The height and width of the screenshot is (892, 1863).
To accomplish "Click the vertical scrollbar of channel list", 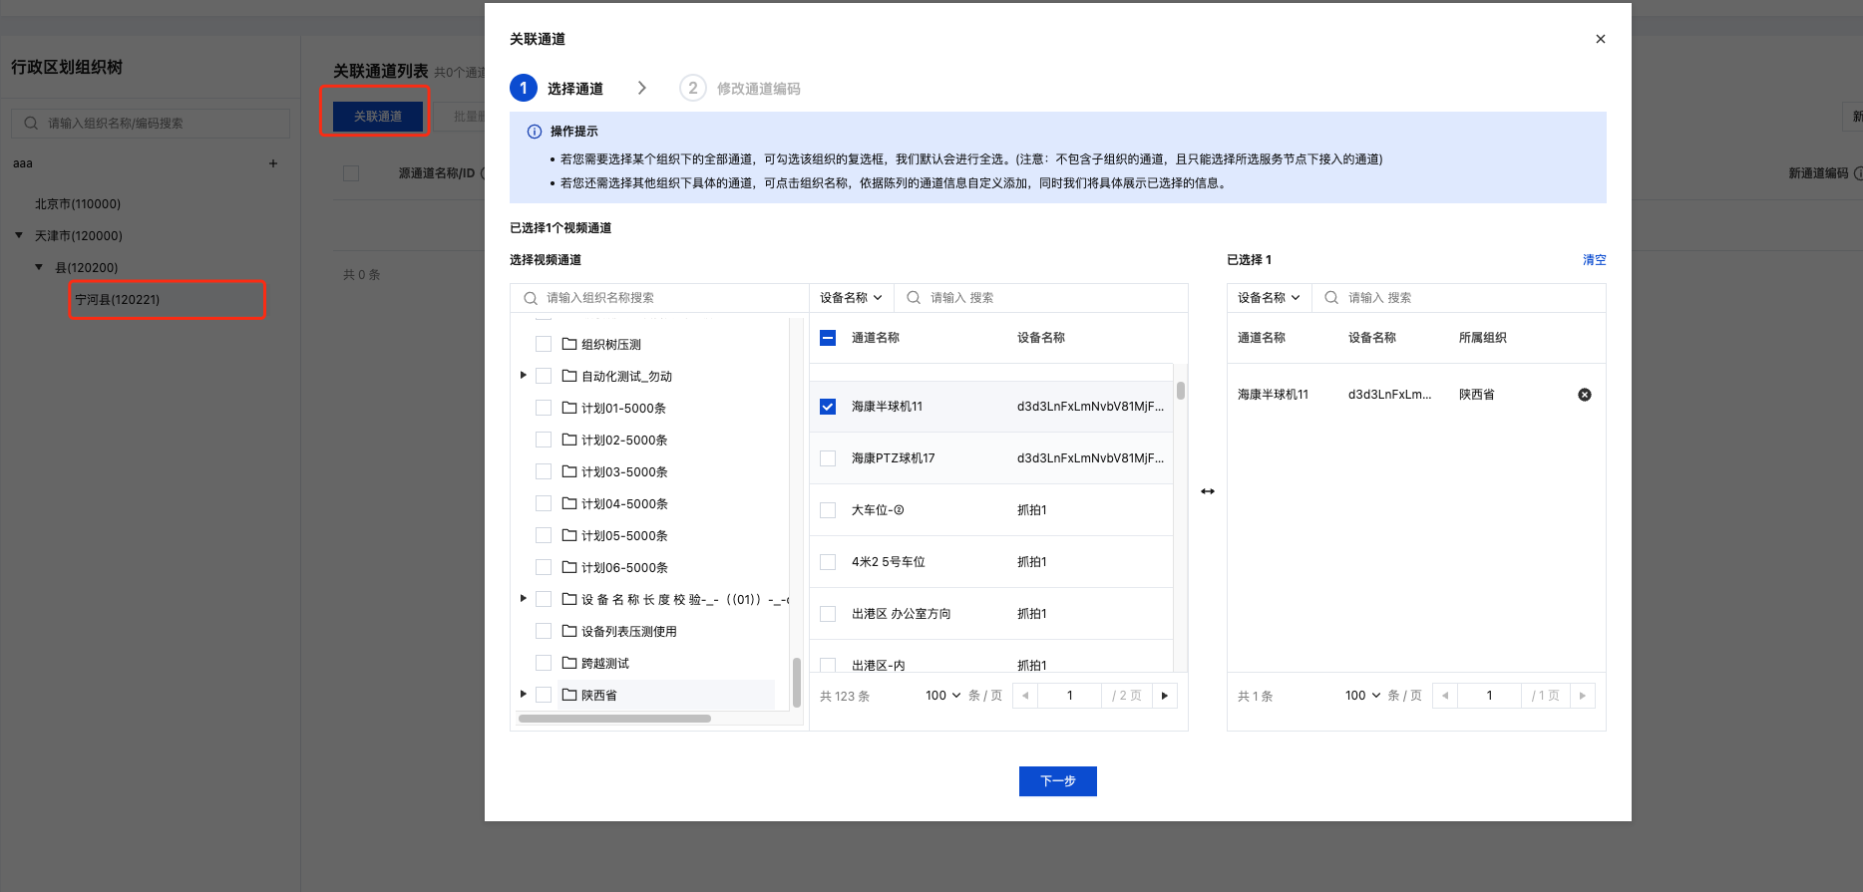I will pos(1181,390).
